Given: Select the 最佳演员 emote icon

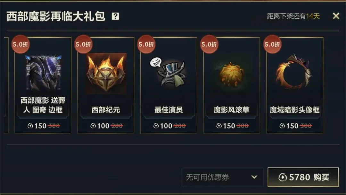Looking at the screenshot, I should tap(169, 73).
